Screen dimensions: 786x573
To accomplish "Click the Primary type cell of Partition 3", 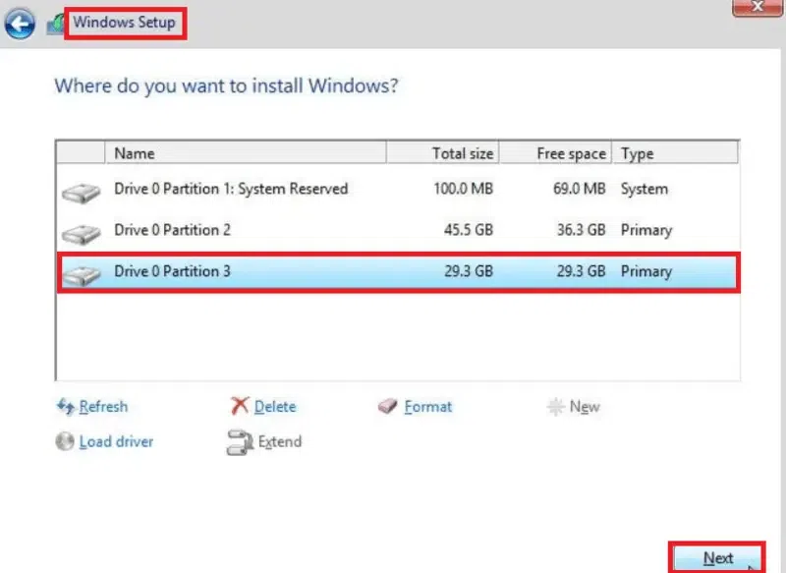I will [646, 271].
